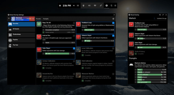Track the Field Calibration bounty checkbox
Viewport: 174px width, 95px height.
point(113,61)
